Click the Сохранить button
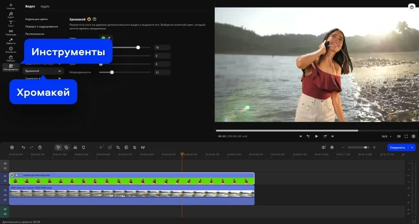This screenshot has height=224, width=419. pyautogui.click(x=398, y=147)
